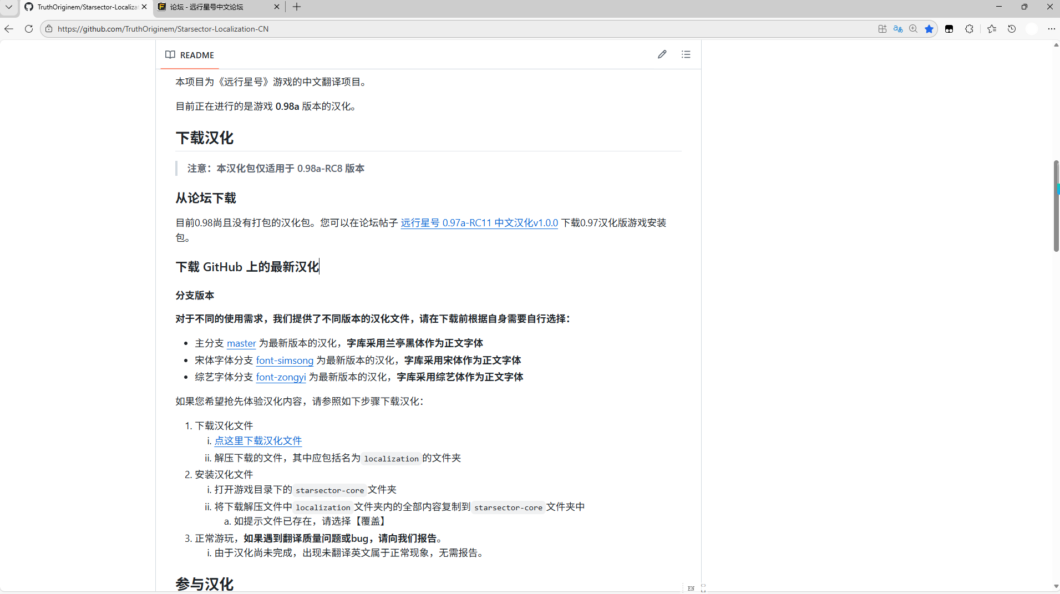Edit the README with the pencil icon

[662, 54]
